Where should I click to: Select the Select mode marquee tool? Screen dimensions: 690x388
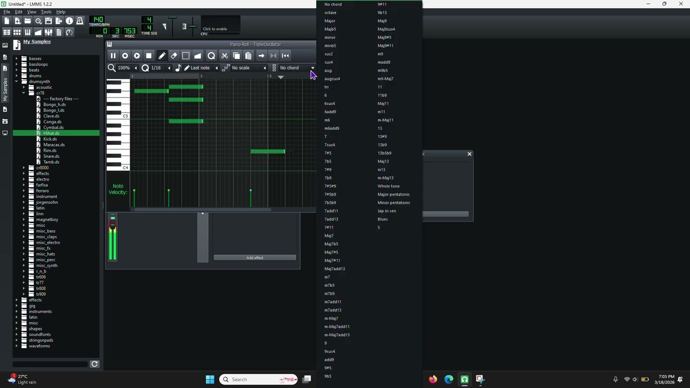pyautogui.click(x=185, y=56)
